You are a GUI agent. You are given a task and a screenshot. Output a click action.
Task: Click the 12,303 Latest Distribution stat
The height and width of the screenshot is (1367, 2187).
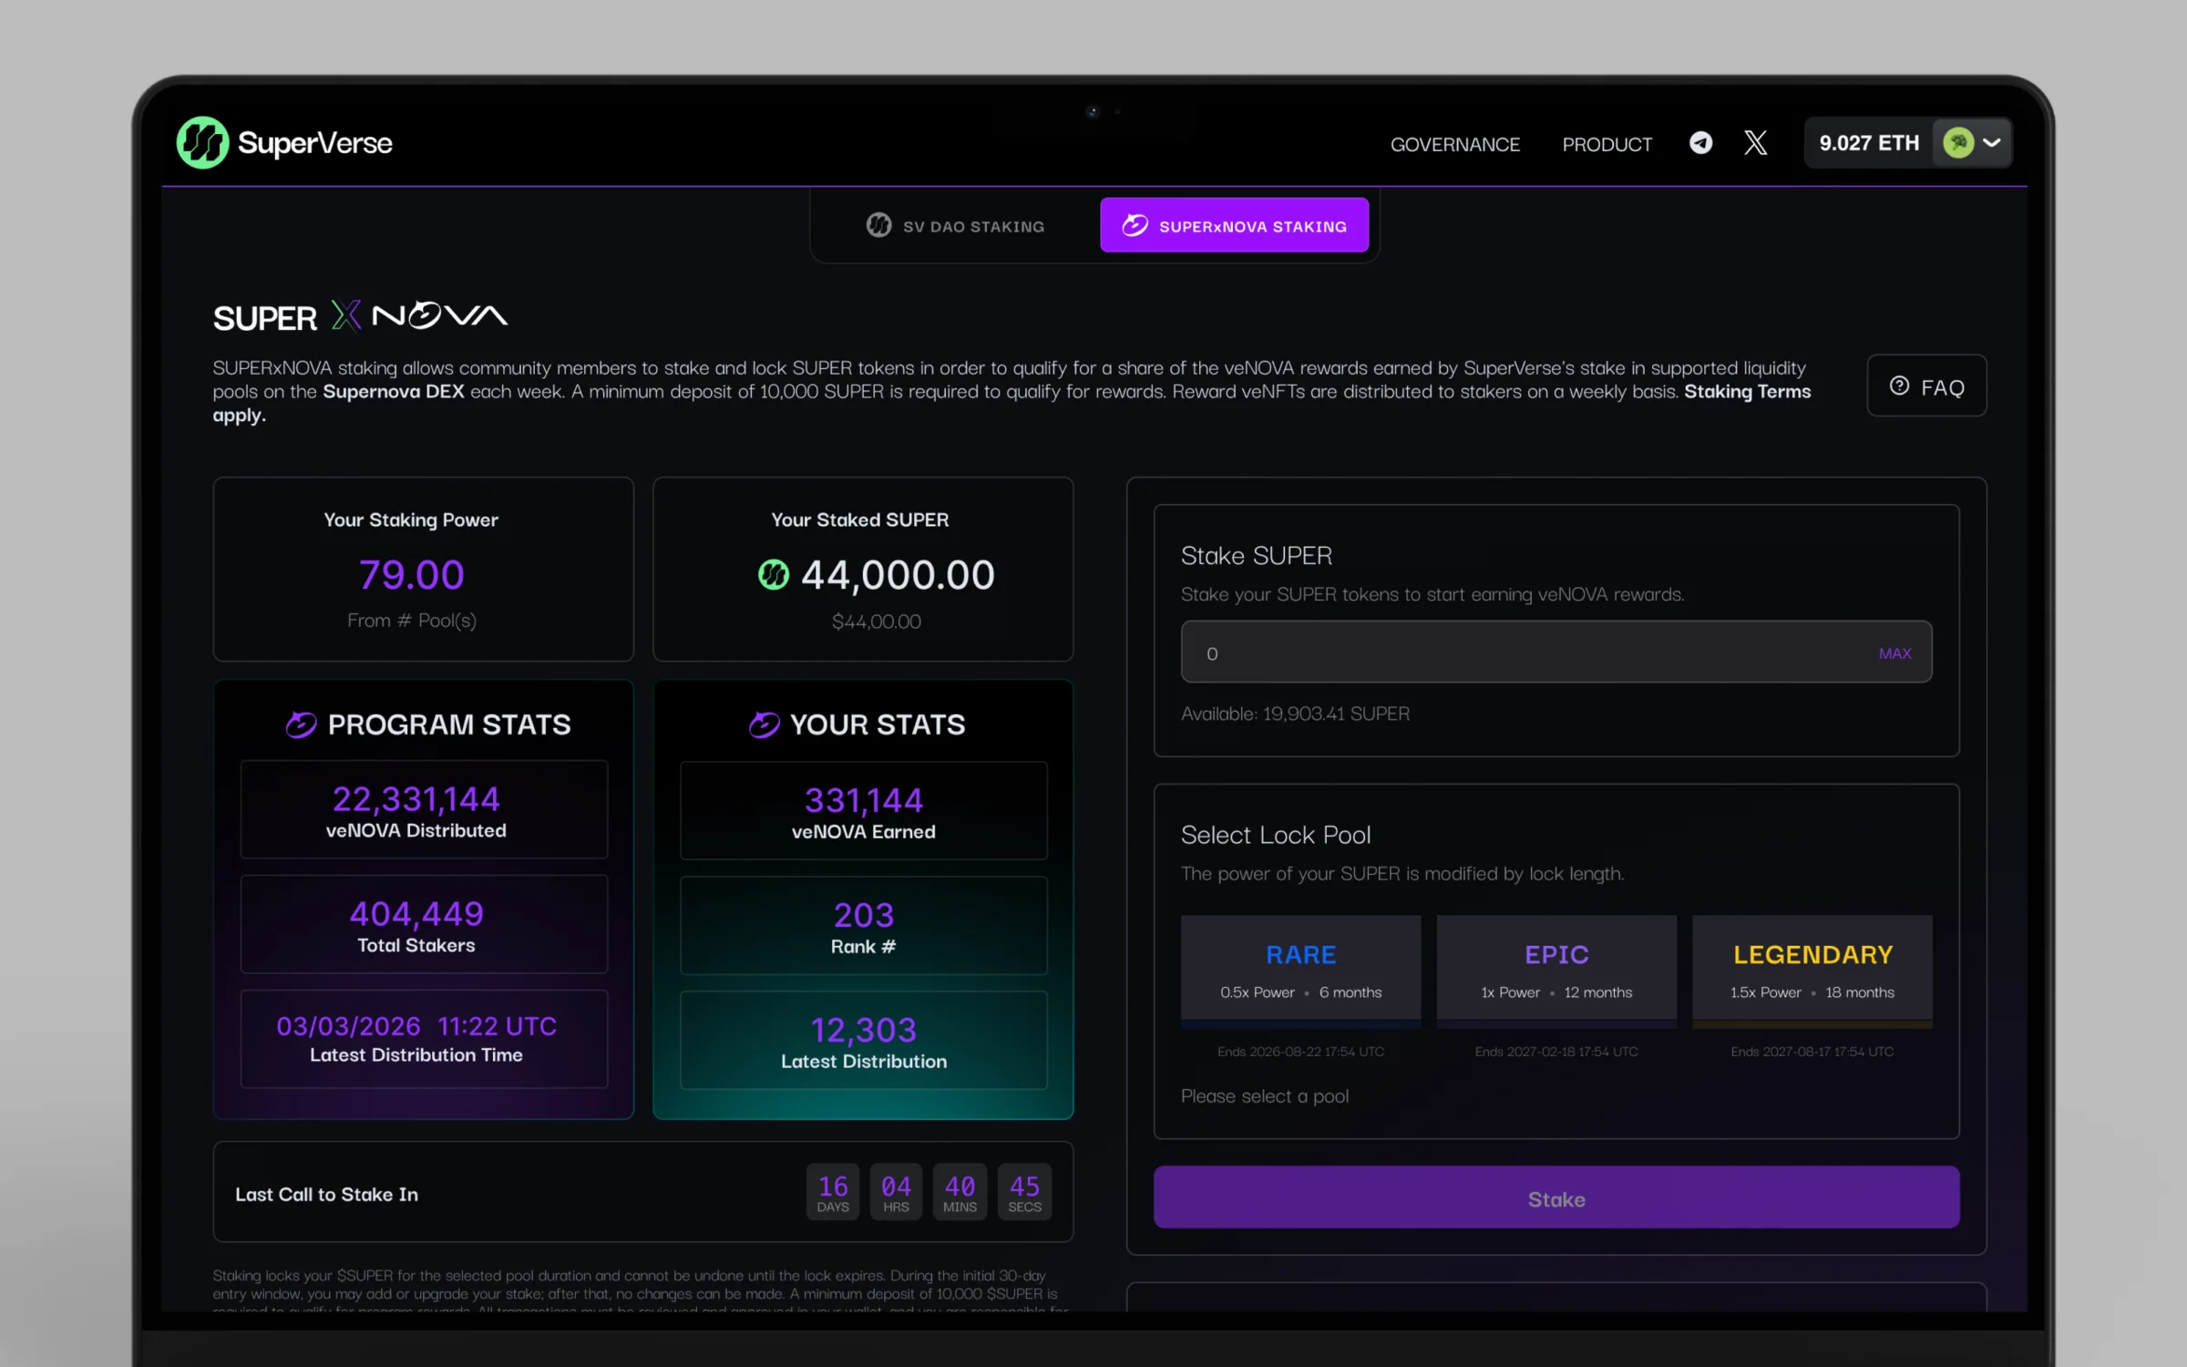[863, 1041]
